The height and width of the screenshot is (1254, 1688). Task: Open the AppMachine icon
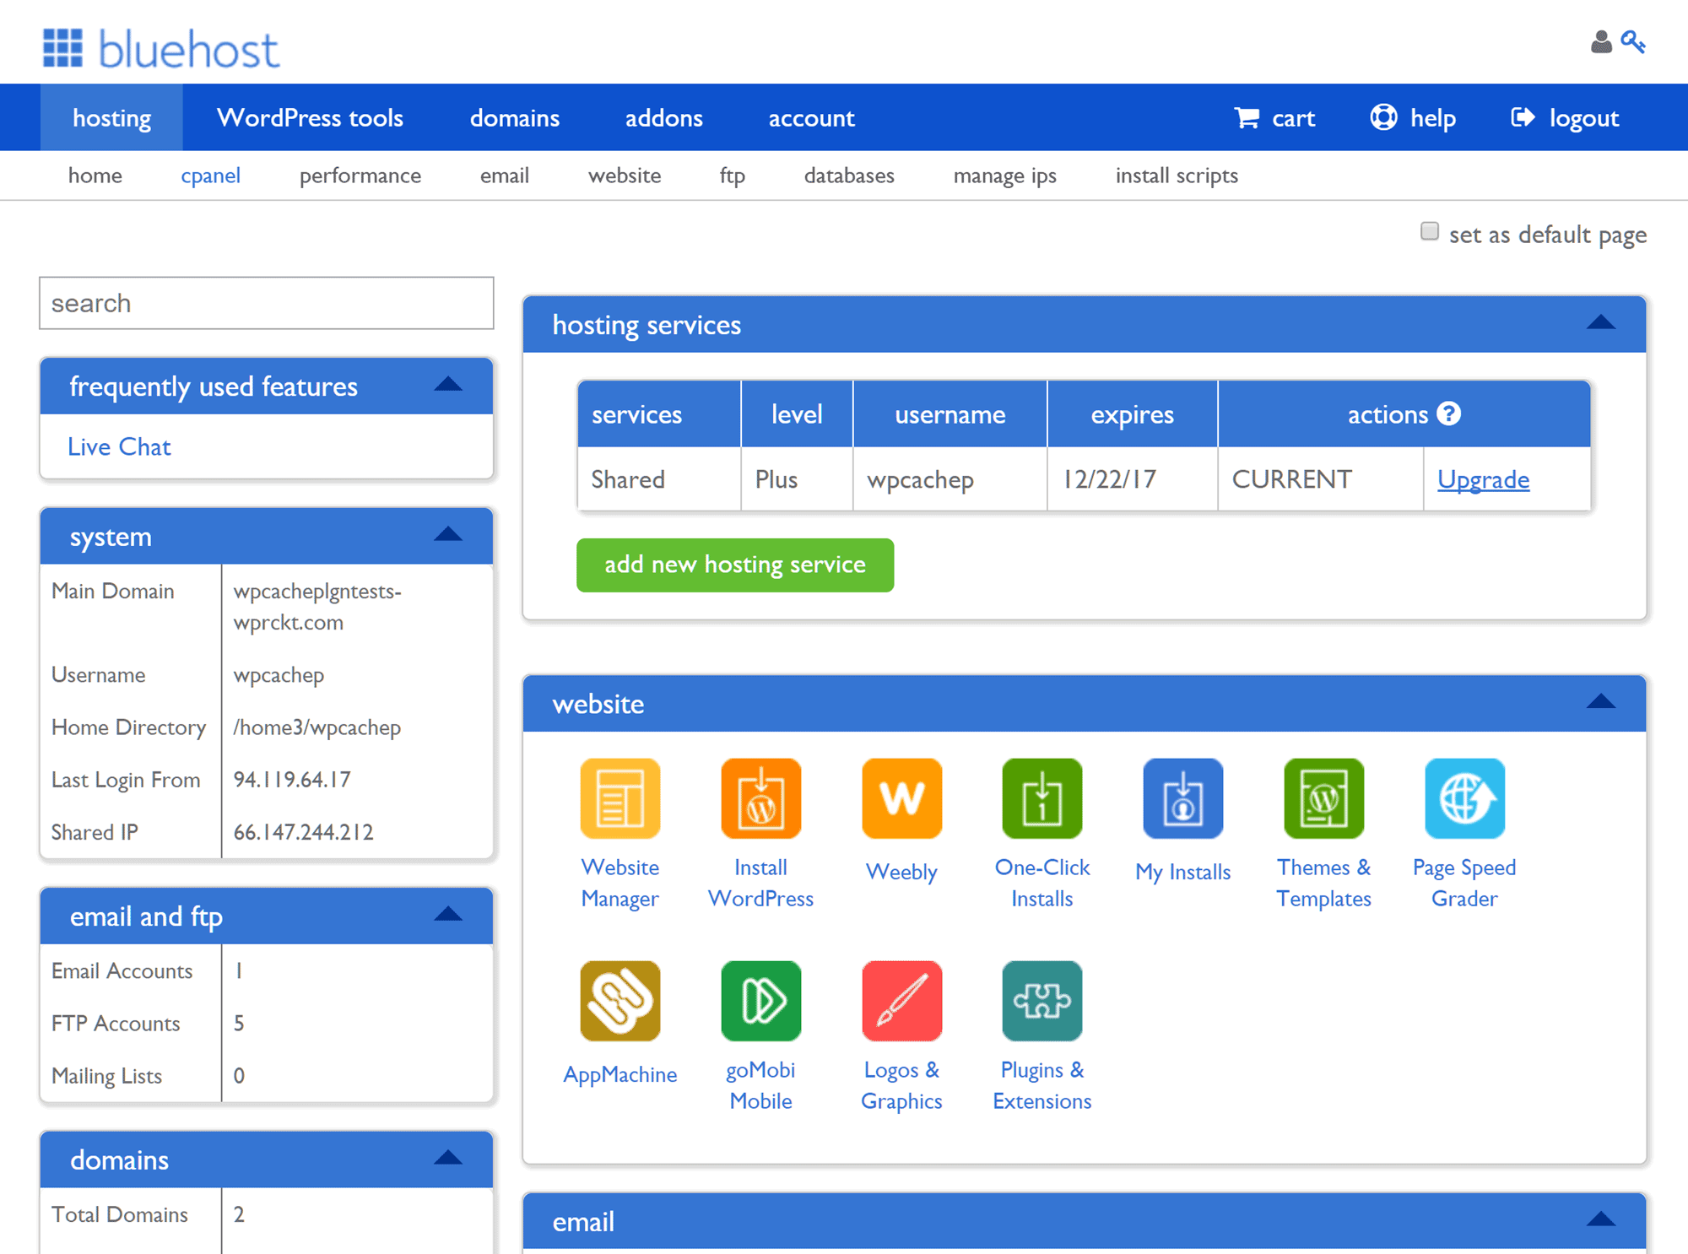[x=620, y=1001]
